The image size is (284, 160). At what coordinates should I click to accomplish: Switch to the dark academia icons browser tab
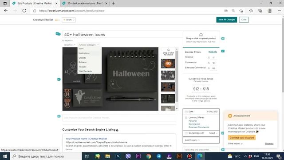(85, 3)
